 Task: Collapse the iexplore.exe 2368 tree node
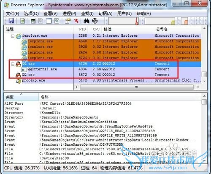pos(13,36)
